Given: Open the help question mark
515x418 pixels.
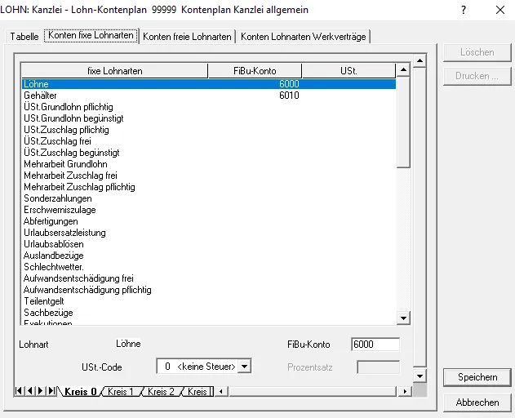Looking at the screenshot, I should click(464, 10).
